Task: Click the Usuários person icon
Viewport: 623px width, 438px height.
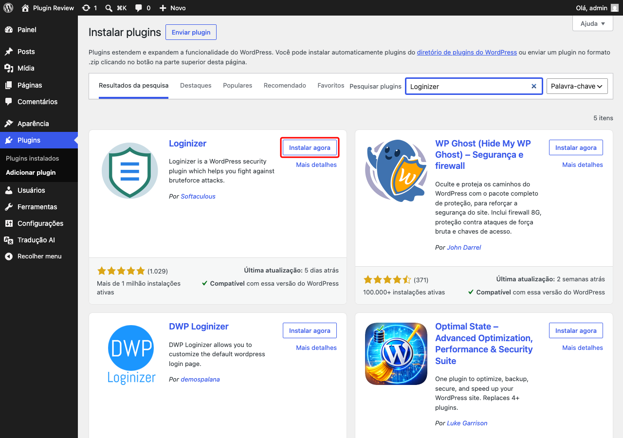Action: pyautogui.click(x=9, y=190)
